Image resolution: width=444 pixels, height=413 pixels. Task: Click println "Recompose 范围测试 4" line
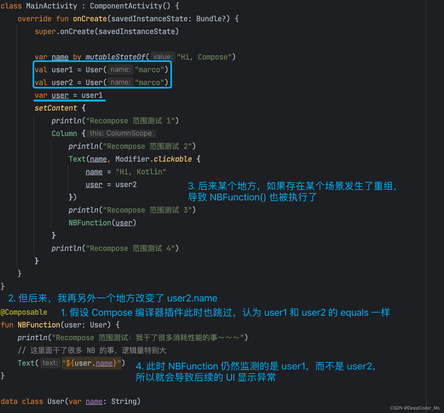point(115,248)
